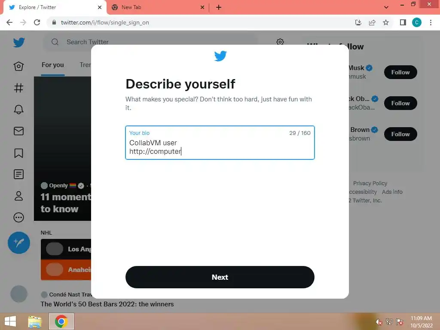Click the blue compose Tweet button
440x330 pixels.
coord(19,243)
